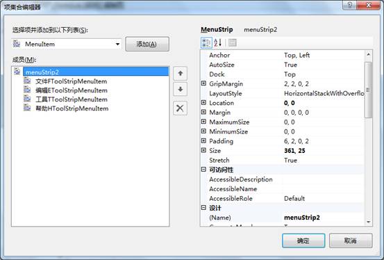The width and height of the screenshot is (384, 260).
Task: Click the icon beside menuStrip2 member
Action: [x=17, y=72]
